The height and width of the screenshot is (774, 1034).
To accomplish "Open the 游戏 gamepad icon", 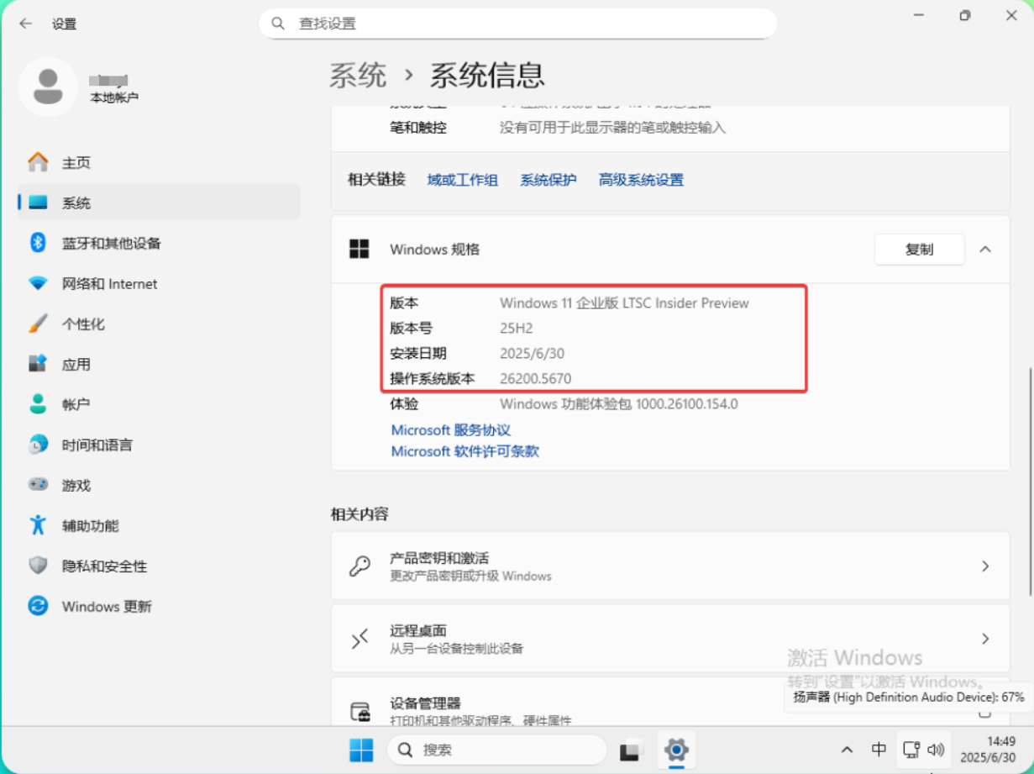I will 38,485.
